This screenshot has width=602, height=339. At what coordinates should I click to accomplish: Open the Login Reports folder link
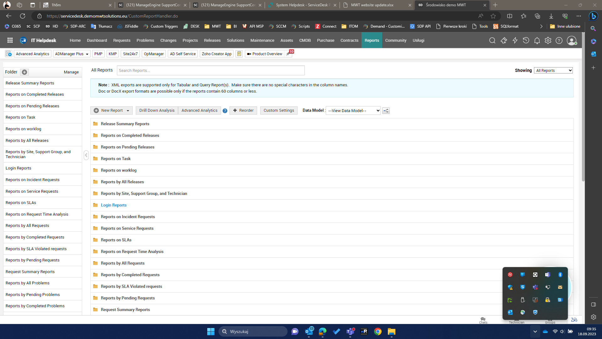coord(114,205)
